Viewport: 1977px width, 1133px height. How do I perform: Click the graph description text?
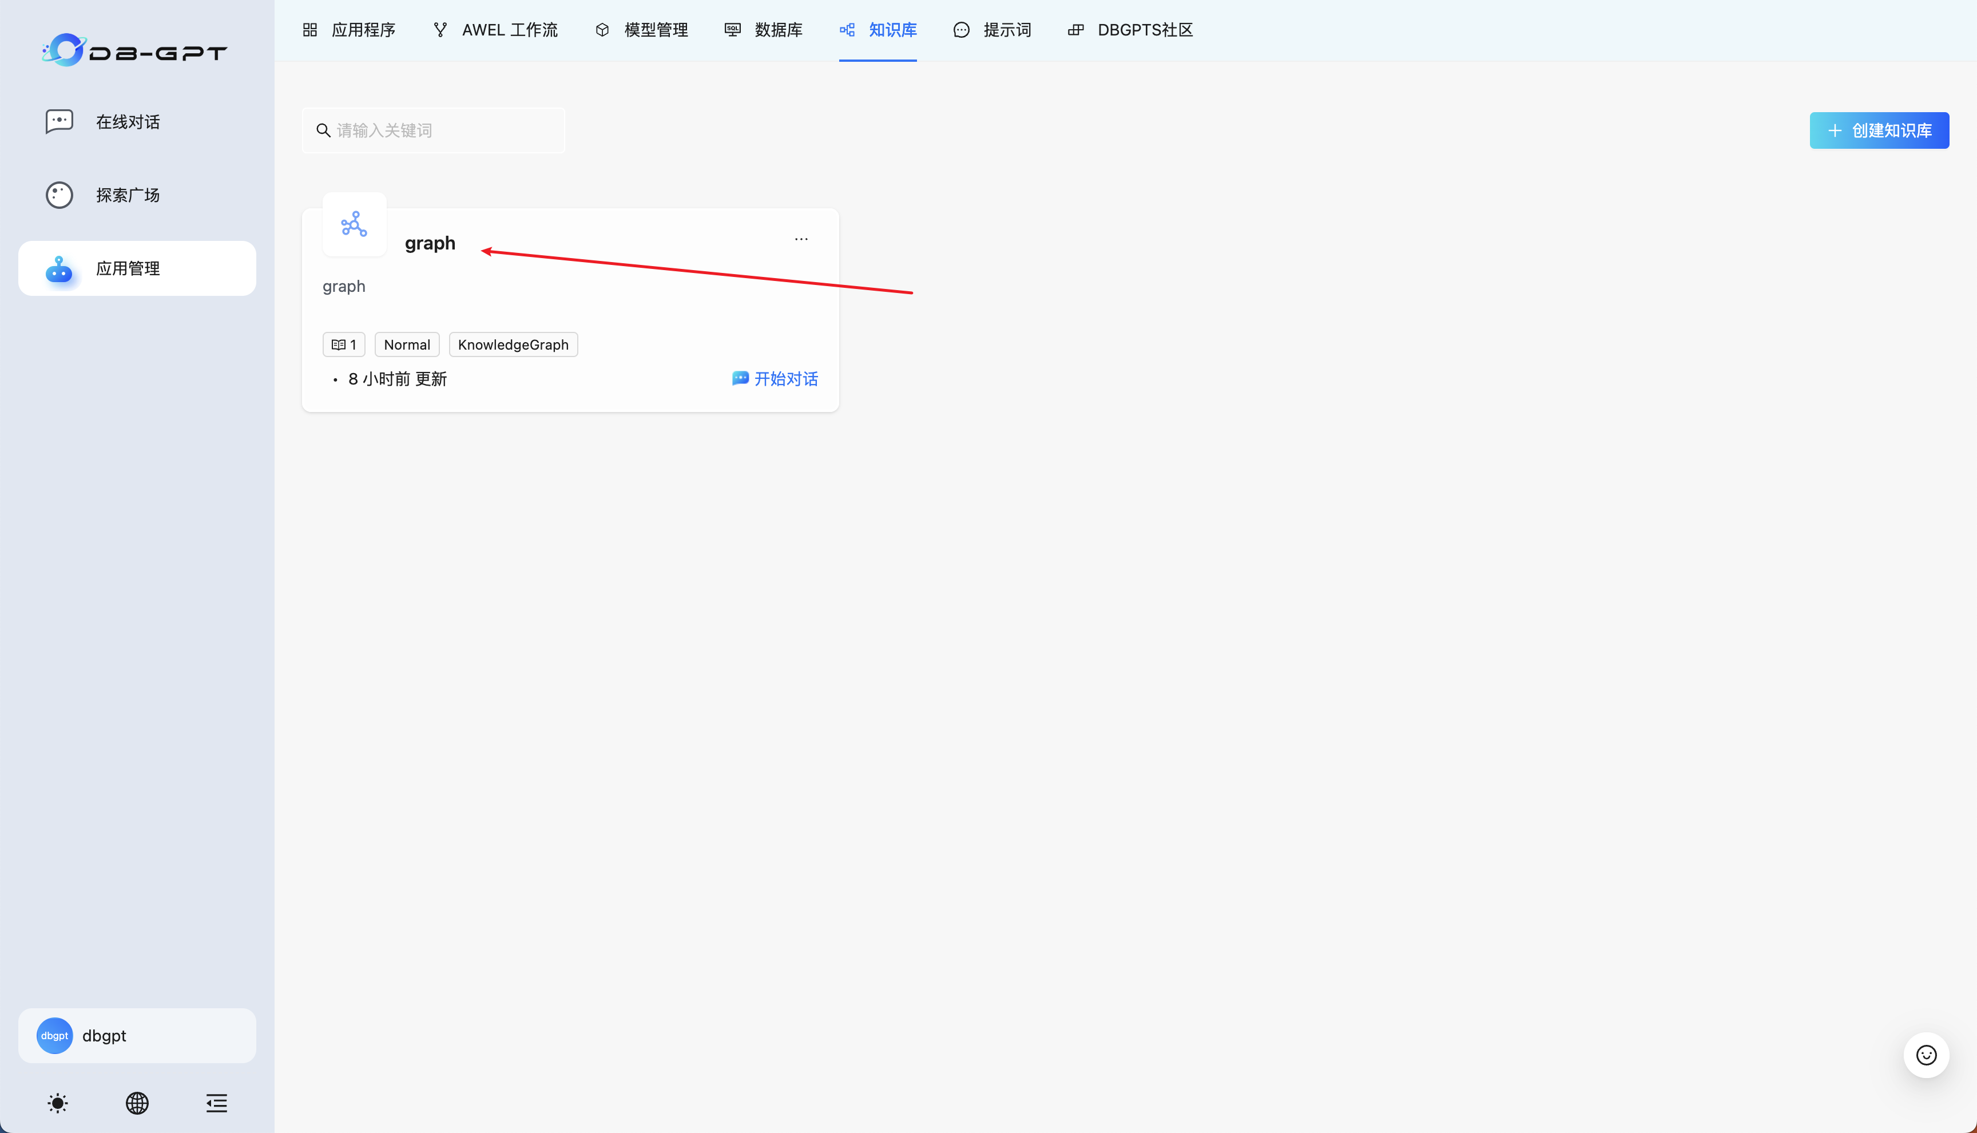point(344,286)
